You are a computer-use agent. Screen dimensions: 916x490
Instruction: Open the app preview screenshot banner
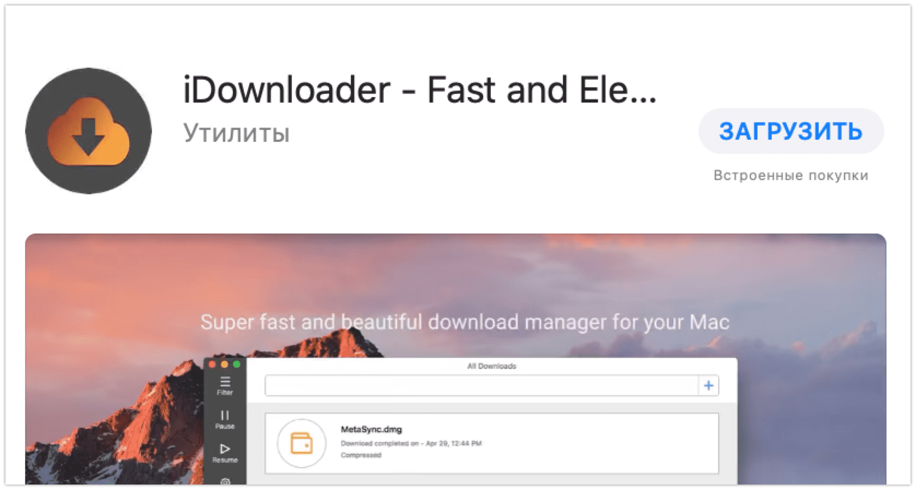click(x=456, y=359)
